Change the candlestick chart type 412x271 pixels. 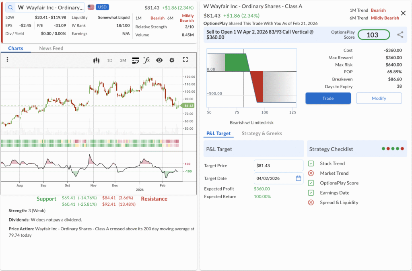coord(96,60)
